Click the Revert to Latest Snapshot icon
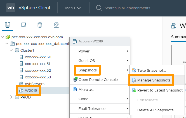The height and width of the screenshot is (118, 186). click(134, 90)
